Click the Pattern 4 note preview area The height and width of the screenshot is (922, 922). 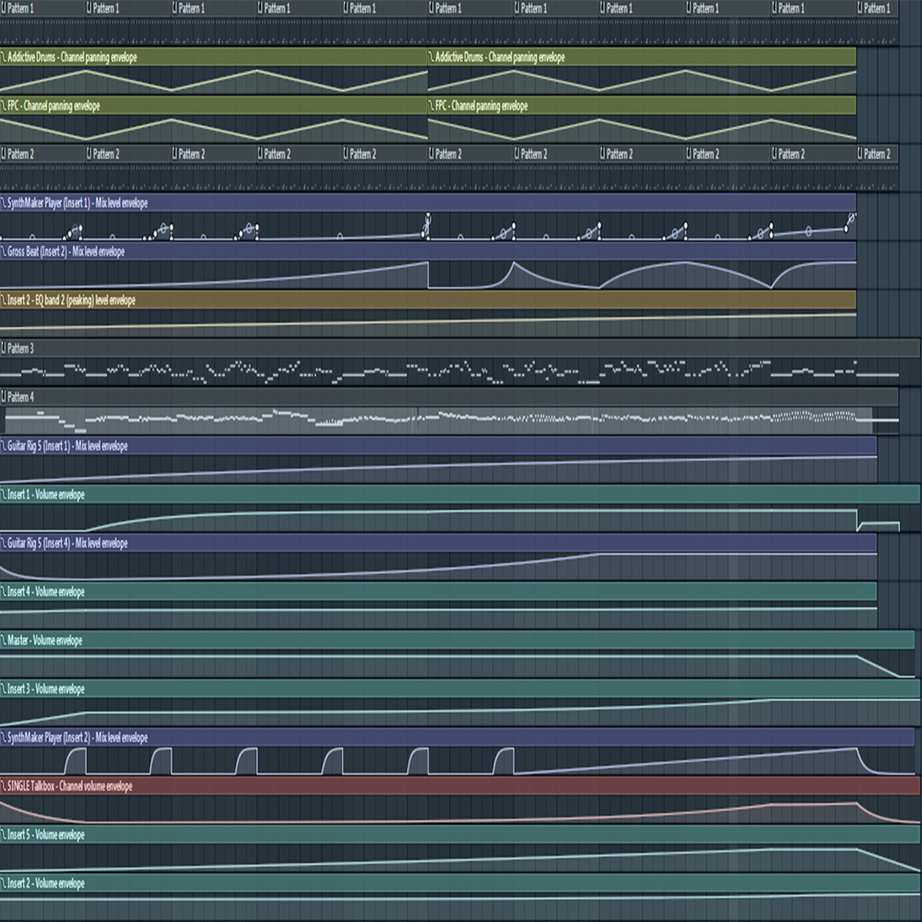point(449,420)
